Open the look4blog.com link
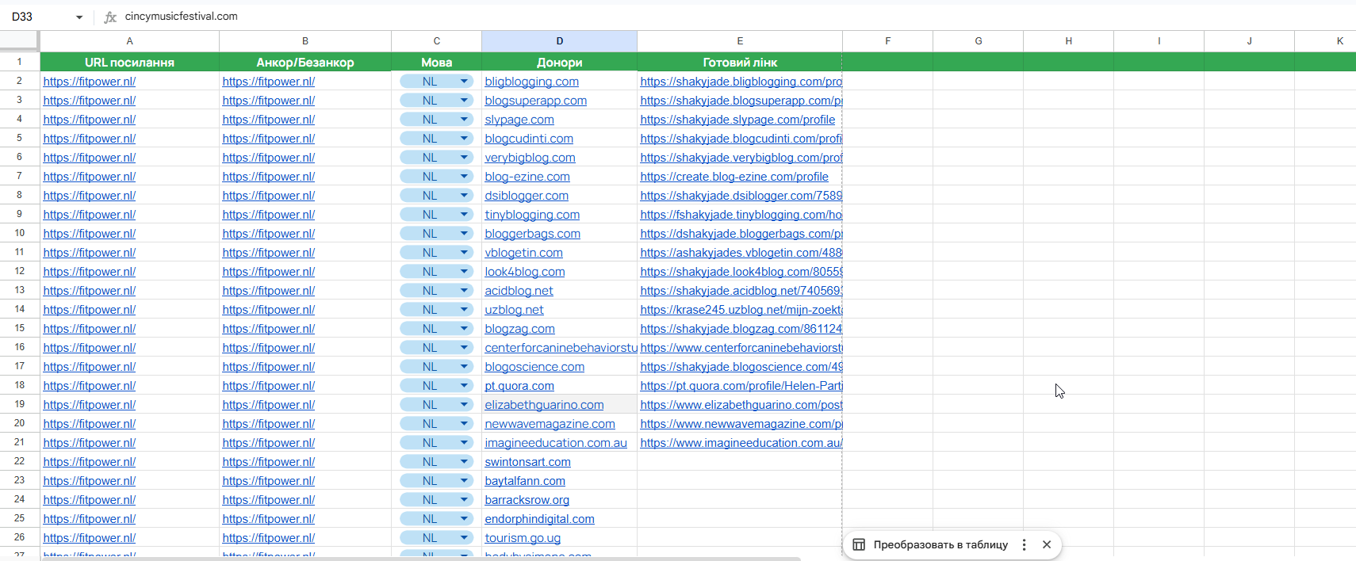Image resolution: width=1356 pixels, height=561 pixels. point(525,272)
